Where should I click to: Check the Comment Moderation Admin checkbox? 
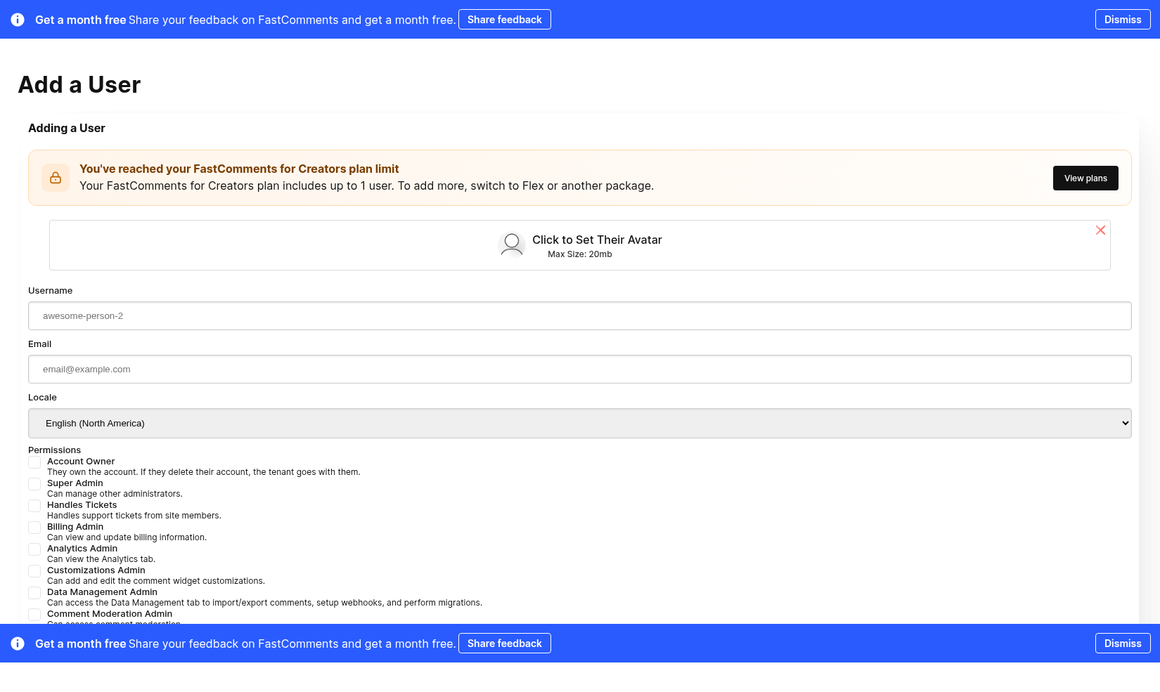[x=34, y=615]
